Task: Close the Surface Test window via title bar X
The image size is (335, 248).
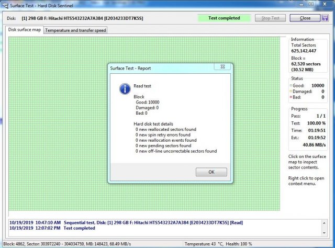Action: pyautogui.click(x=325, y=4)
